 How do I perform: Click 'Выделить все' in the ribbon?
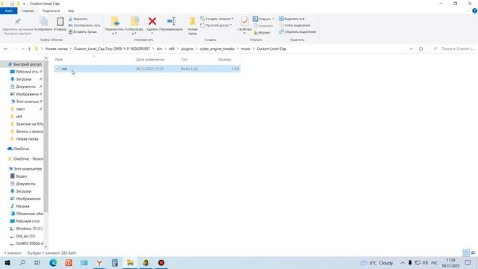tap(291, 19)
